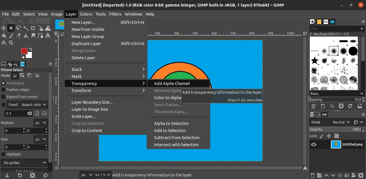Hide the Untitled.png layer with eye icon
Image resolution: width=366 pixels, height=179 pixels.
coord(314,144)
